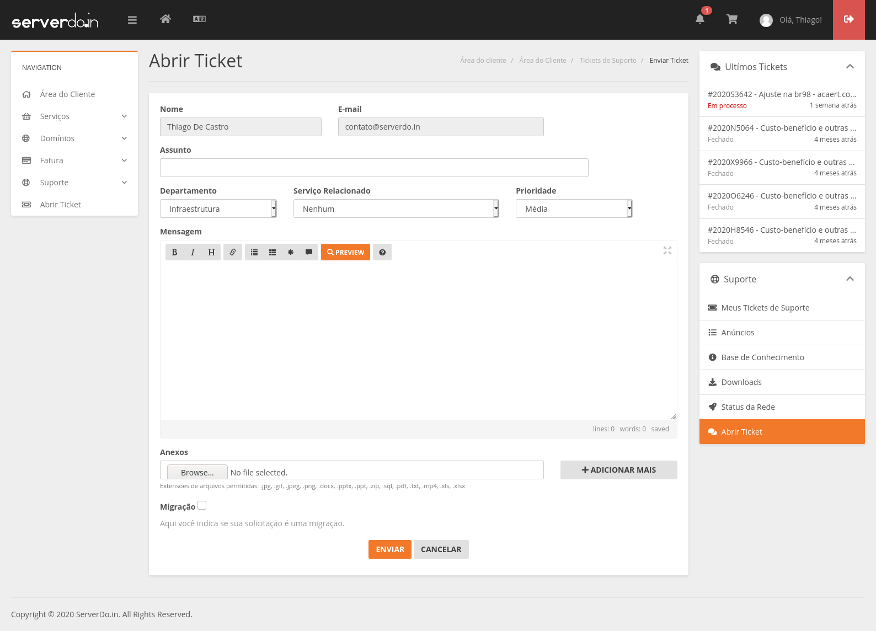
Task: Check the Migração checkbox
Action: (x=202, y=505)
